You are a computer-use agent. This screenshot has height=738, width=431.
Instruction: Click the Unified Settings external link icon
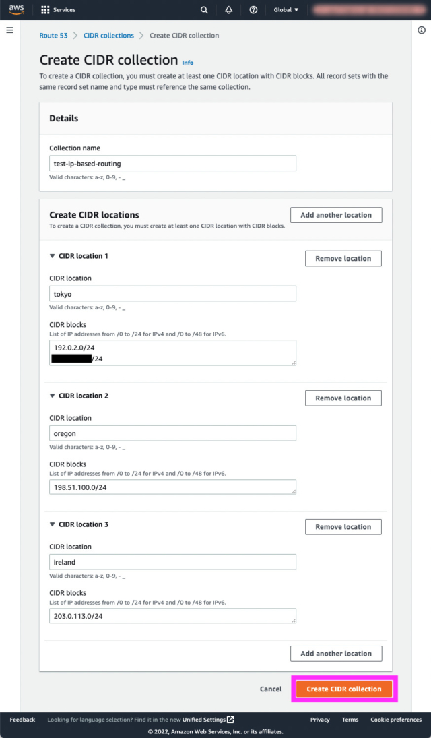pos(231,720)
